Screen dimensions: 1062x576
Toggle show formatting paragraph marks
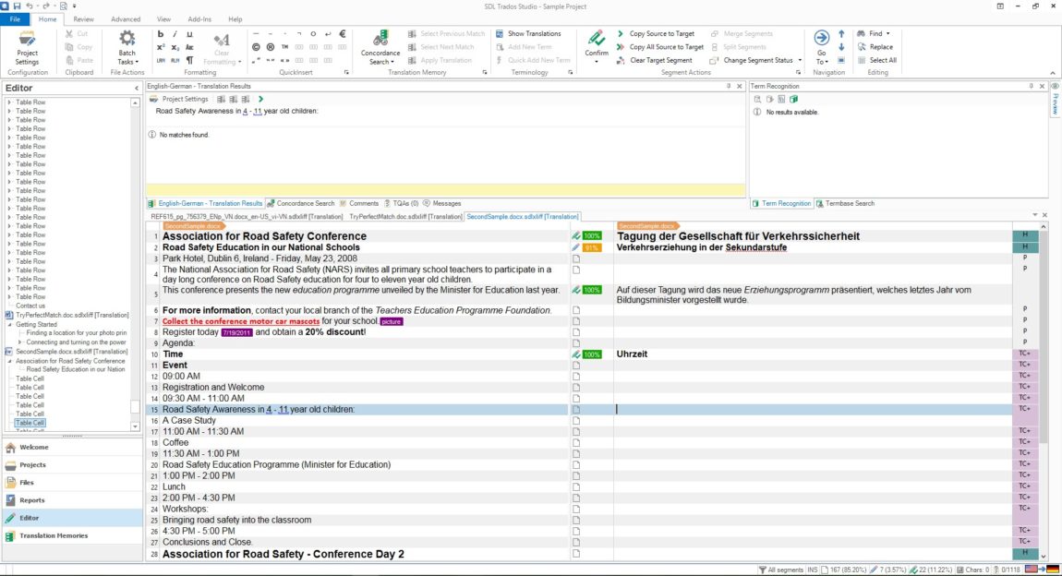[189, 60]
